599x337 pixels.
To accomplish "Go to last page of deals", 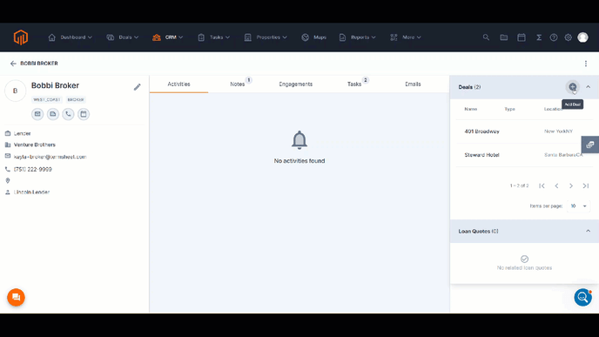I will click(586, 185).
